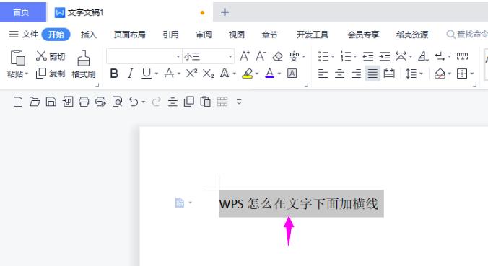Align text left
Image resolution: width=488 pixels, height=266 pixels.
tap(323, 74)
